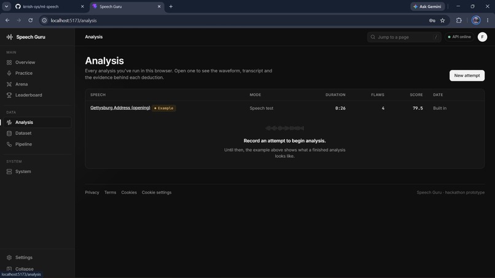The image size is (495, 278).
Task: Open the Chrome three-dot menu
Action: (x=488, y=20)
